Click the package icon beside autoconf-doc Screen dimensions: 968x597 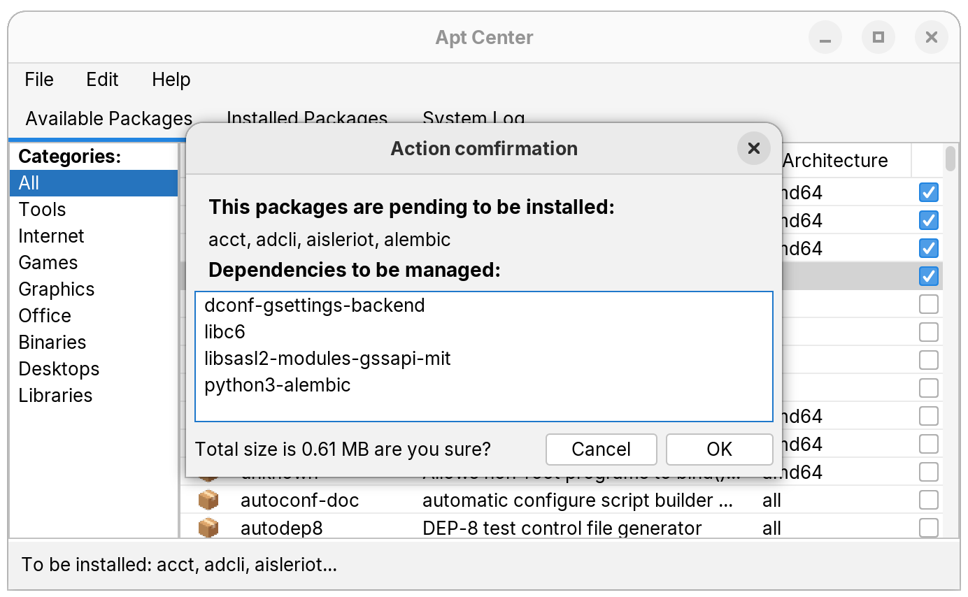click(208, 500)
